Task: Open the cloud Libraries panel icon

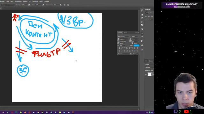Action: (x=142, y=45)
